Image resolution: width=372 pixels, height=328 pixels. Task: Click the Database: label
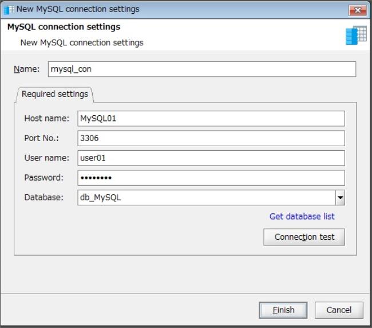[x=44, y=197]
